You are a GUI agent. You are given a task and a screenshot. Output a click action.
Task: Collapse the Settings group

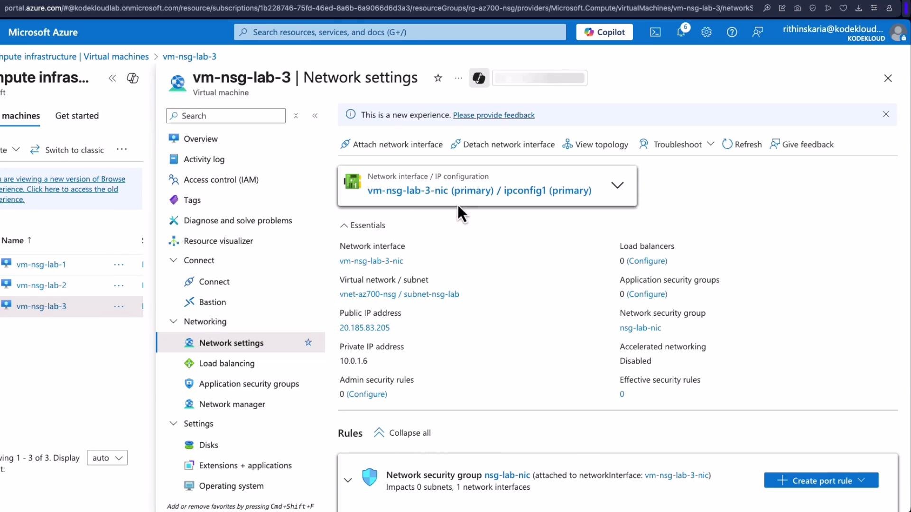(174, 423)
